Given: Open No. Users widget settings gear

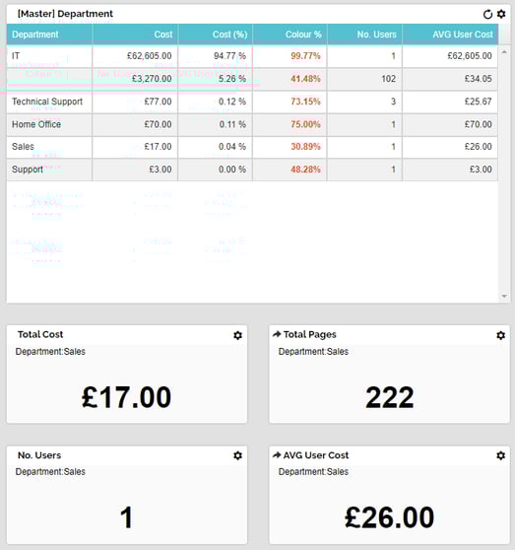Looking at the screenshot, I should click(x=237, y=455).
